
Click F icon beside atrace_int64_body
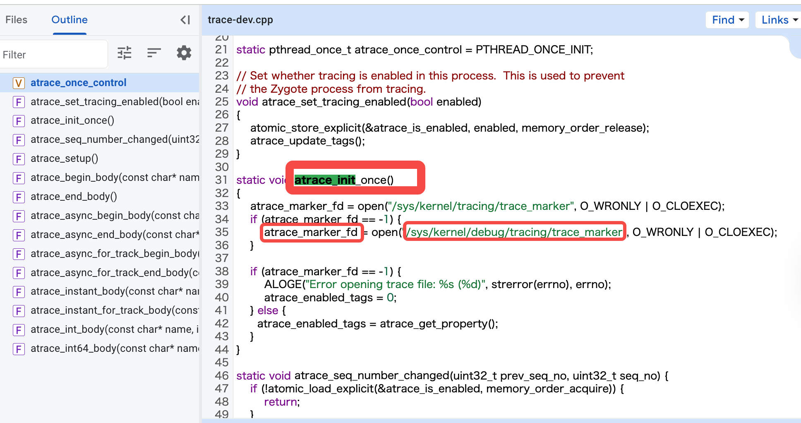tap(19, 349)
